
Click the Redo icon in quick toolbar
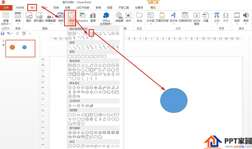[x=17, y=34]
